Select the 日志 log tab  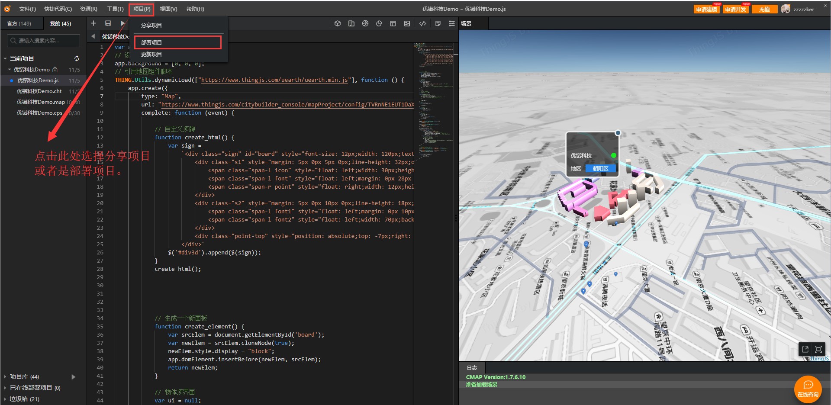tap(472, 367)
